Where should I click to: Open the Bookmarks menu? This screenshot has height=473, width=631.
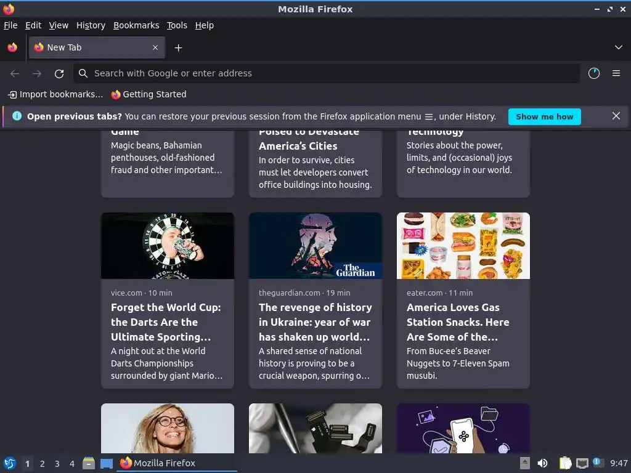coord(136,25)
